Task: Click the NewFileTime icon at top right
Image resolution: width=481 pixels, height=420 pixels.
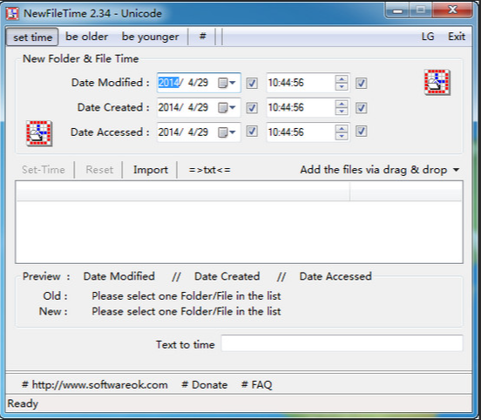Action: coord(437,82)
